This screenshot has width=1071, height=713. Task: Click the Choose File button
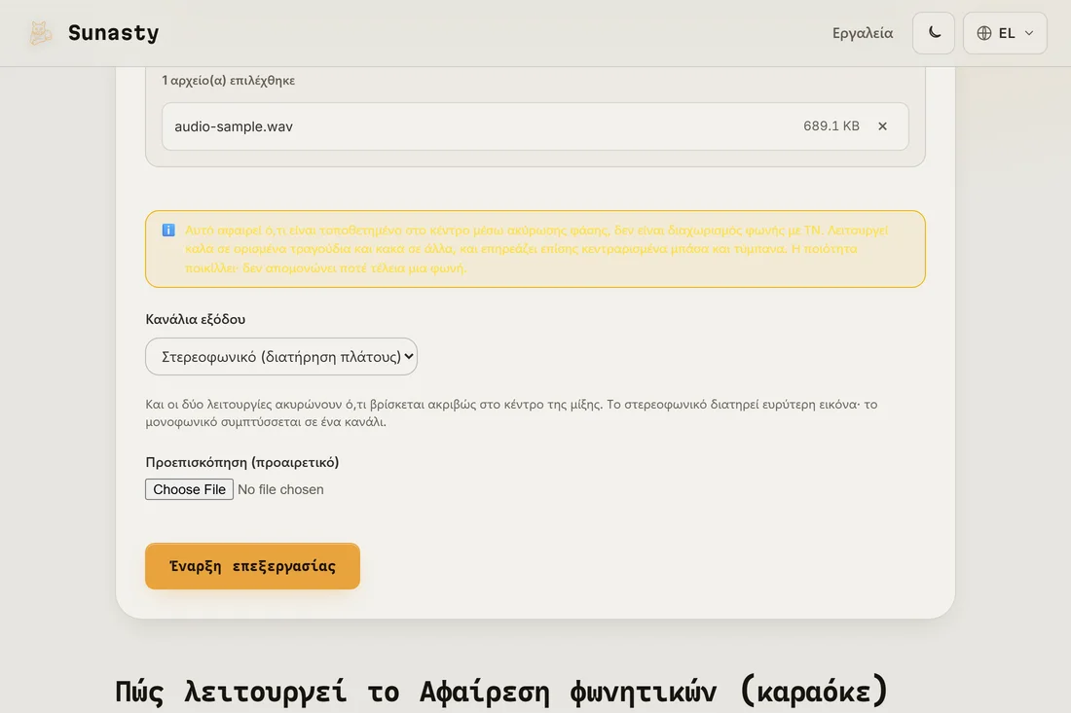pos(189,489)
